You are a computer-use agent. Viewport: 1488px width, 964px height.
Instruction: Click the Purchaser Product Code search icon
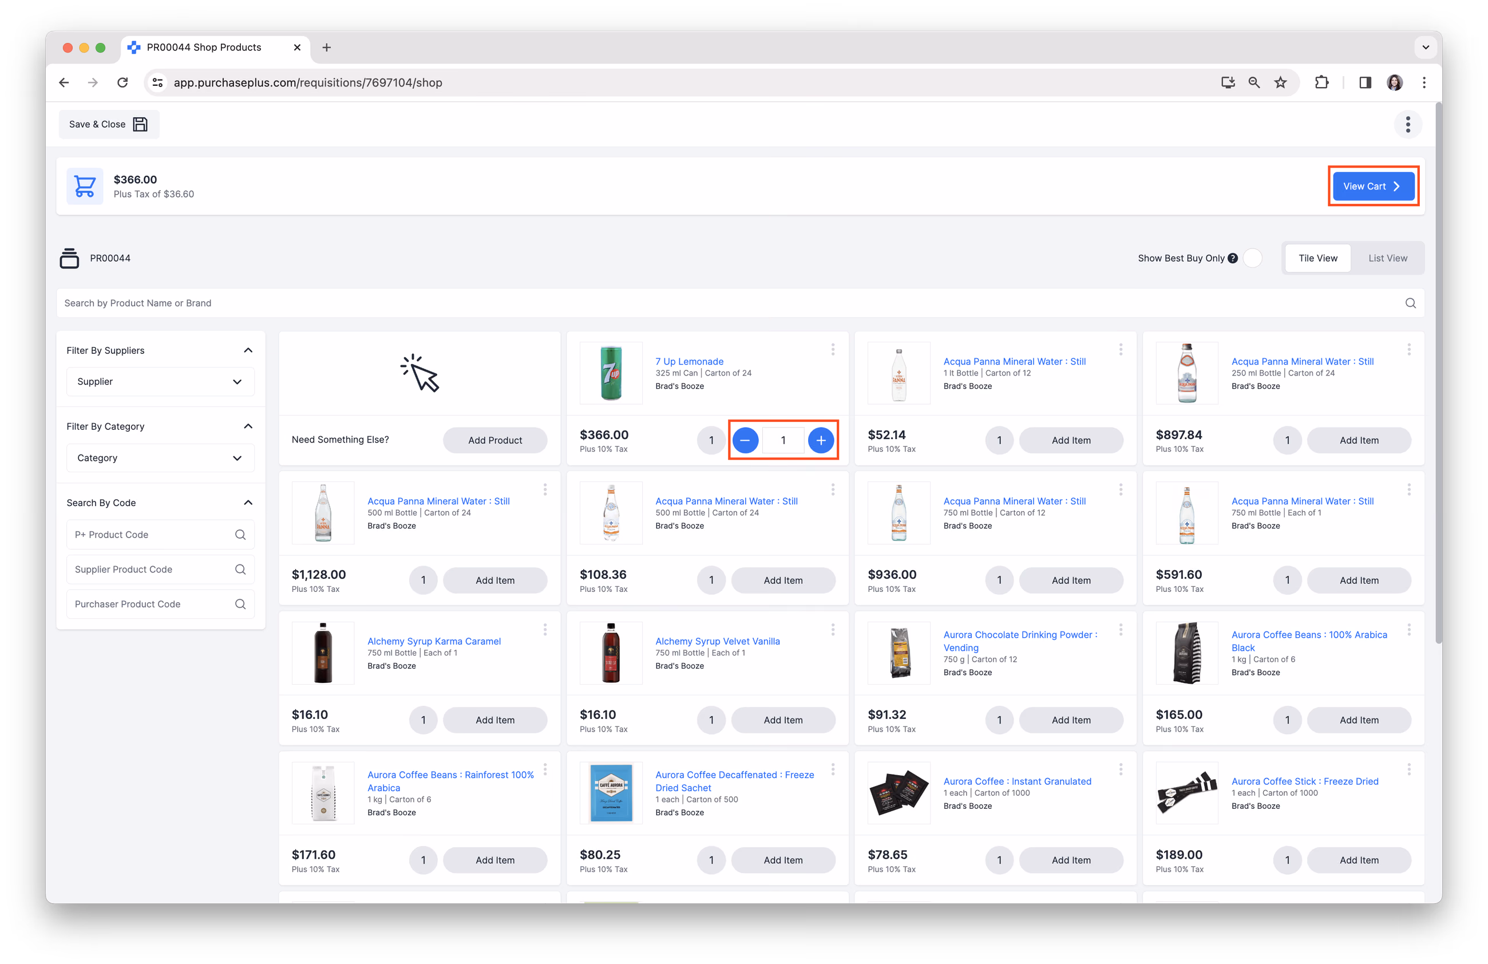click(x=240, y=604)
